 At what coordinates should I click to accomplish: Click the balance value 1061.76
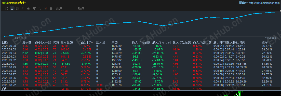click(x=116, y=85)
